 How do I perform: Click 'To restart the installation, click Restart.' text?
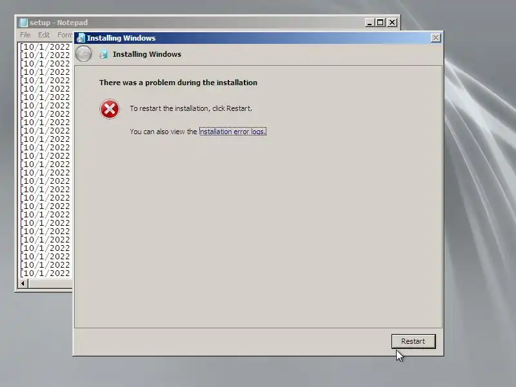coord(191,108)
